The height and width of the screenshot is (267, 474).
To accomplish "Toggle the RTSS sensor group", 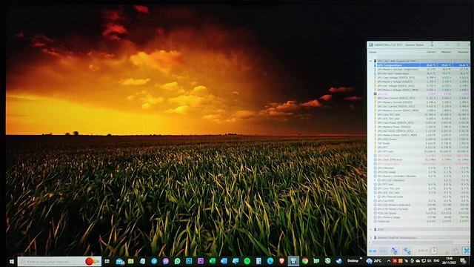I will (371, 229).
